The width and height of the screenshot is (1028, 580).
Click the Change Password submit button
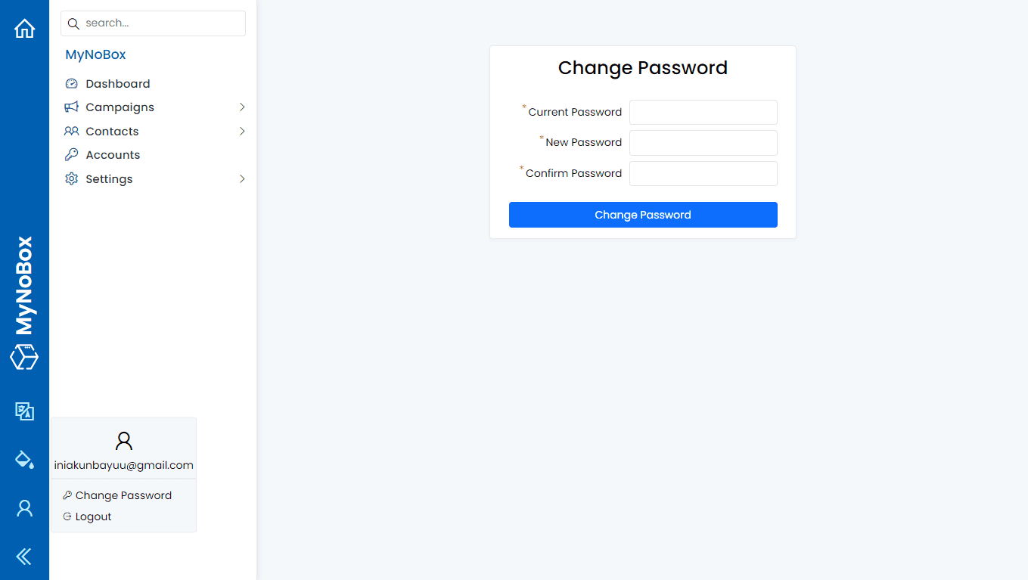pos(642,215)
